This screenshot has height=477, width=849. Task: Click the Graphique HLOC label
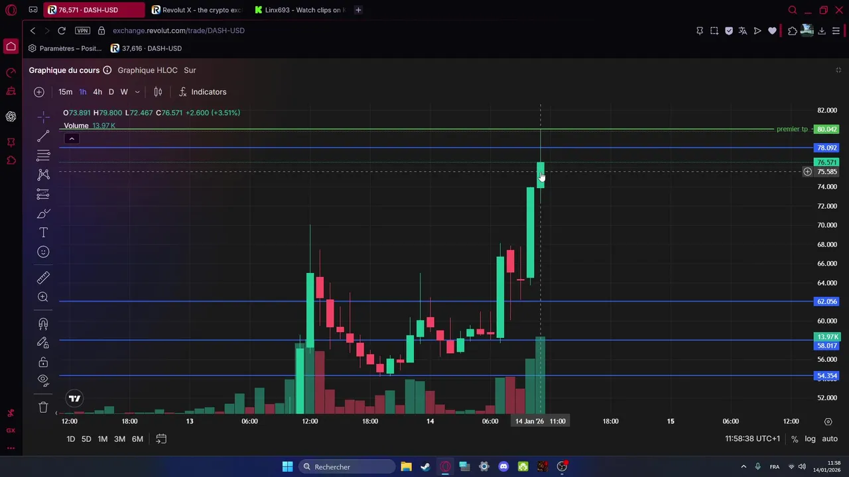(147, 70)
